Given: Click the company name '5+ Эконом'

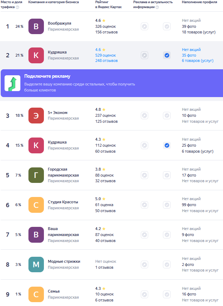Looking at the screenshot, I should point(58,113).
